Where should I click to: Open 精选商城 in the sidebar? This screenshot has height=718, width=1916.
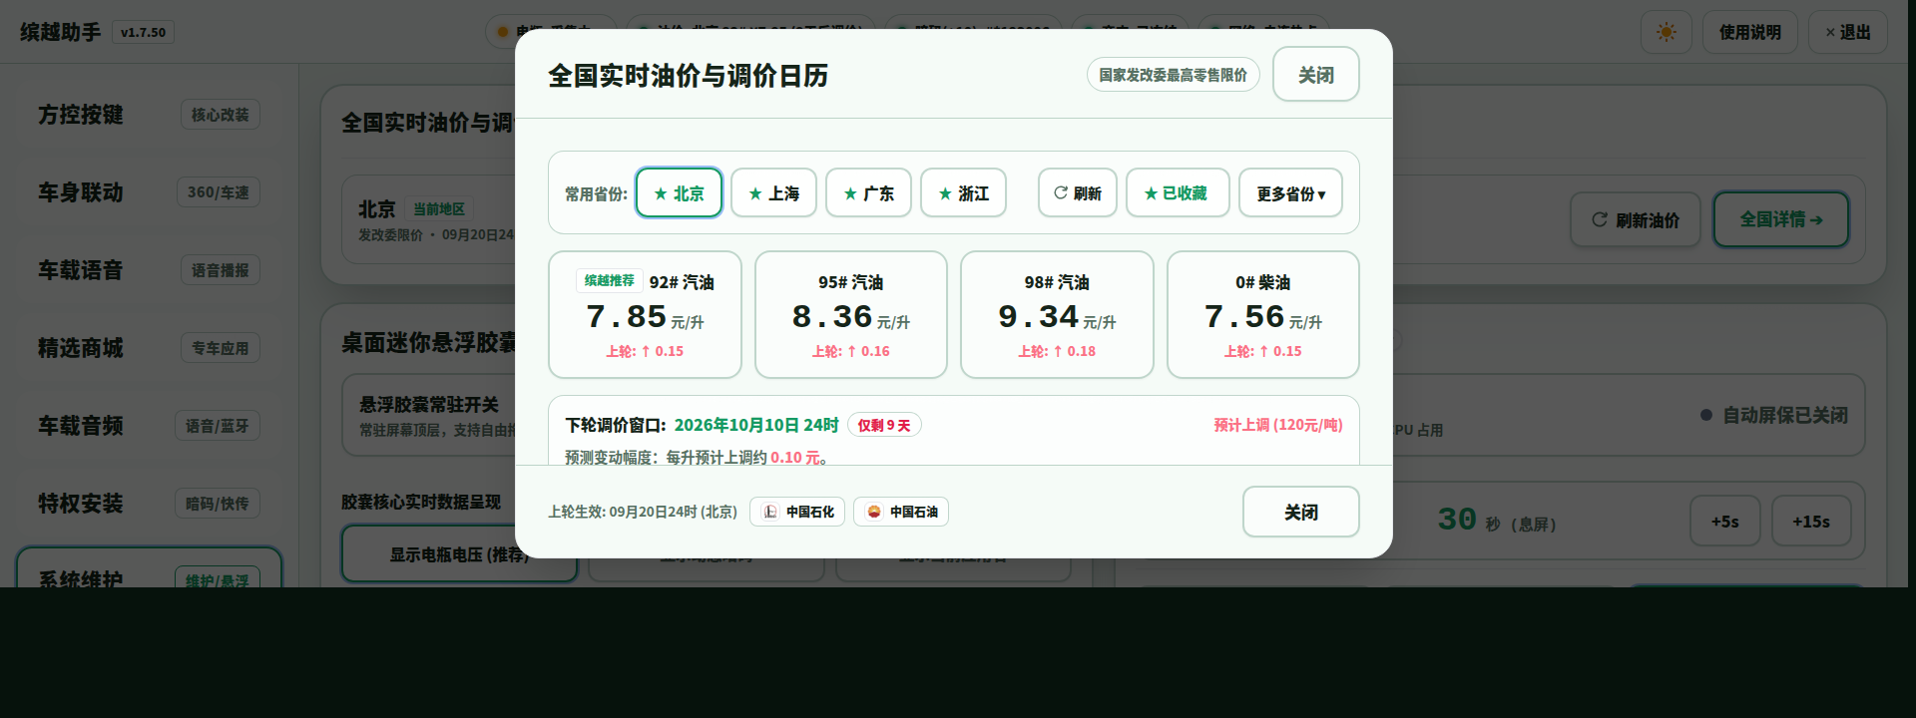148,348
